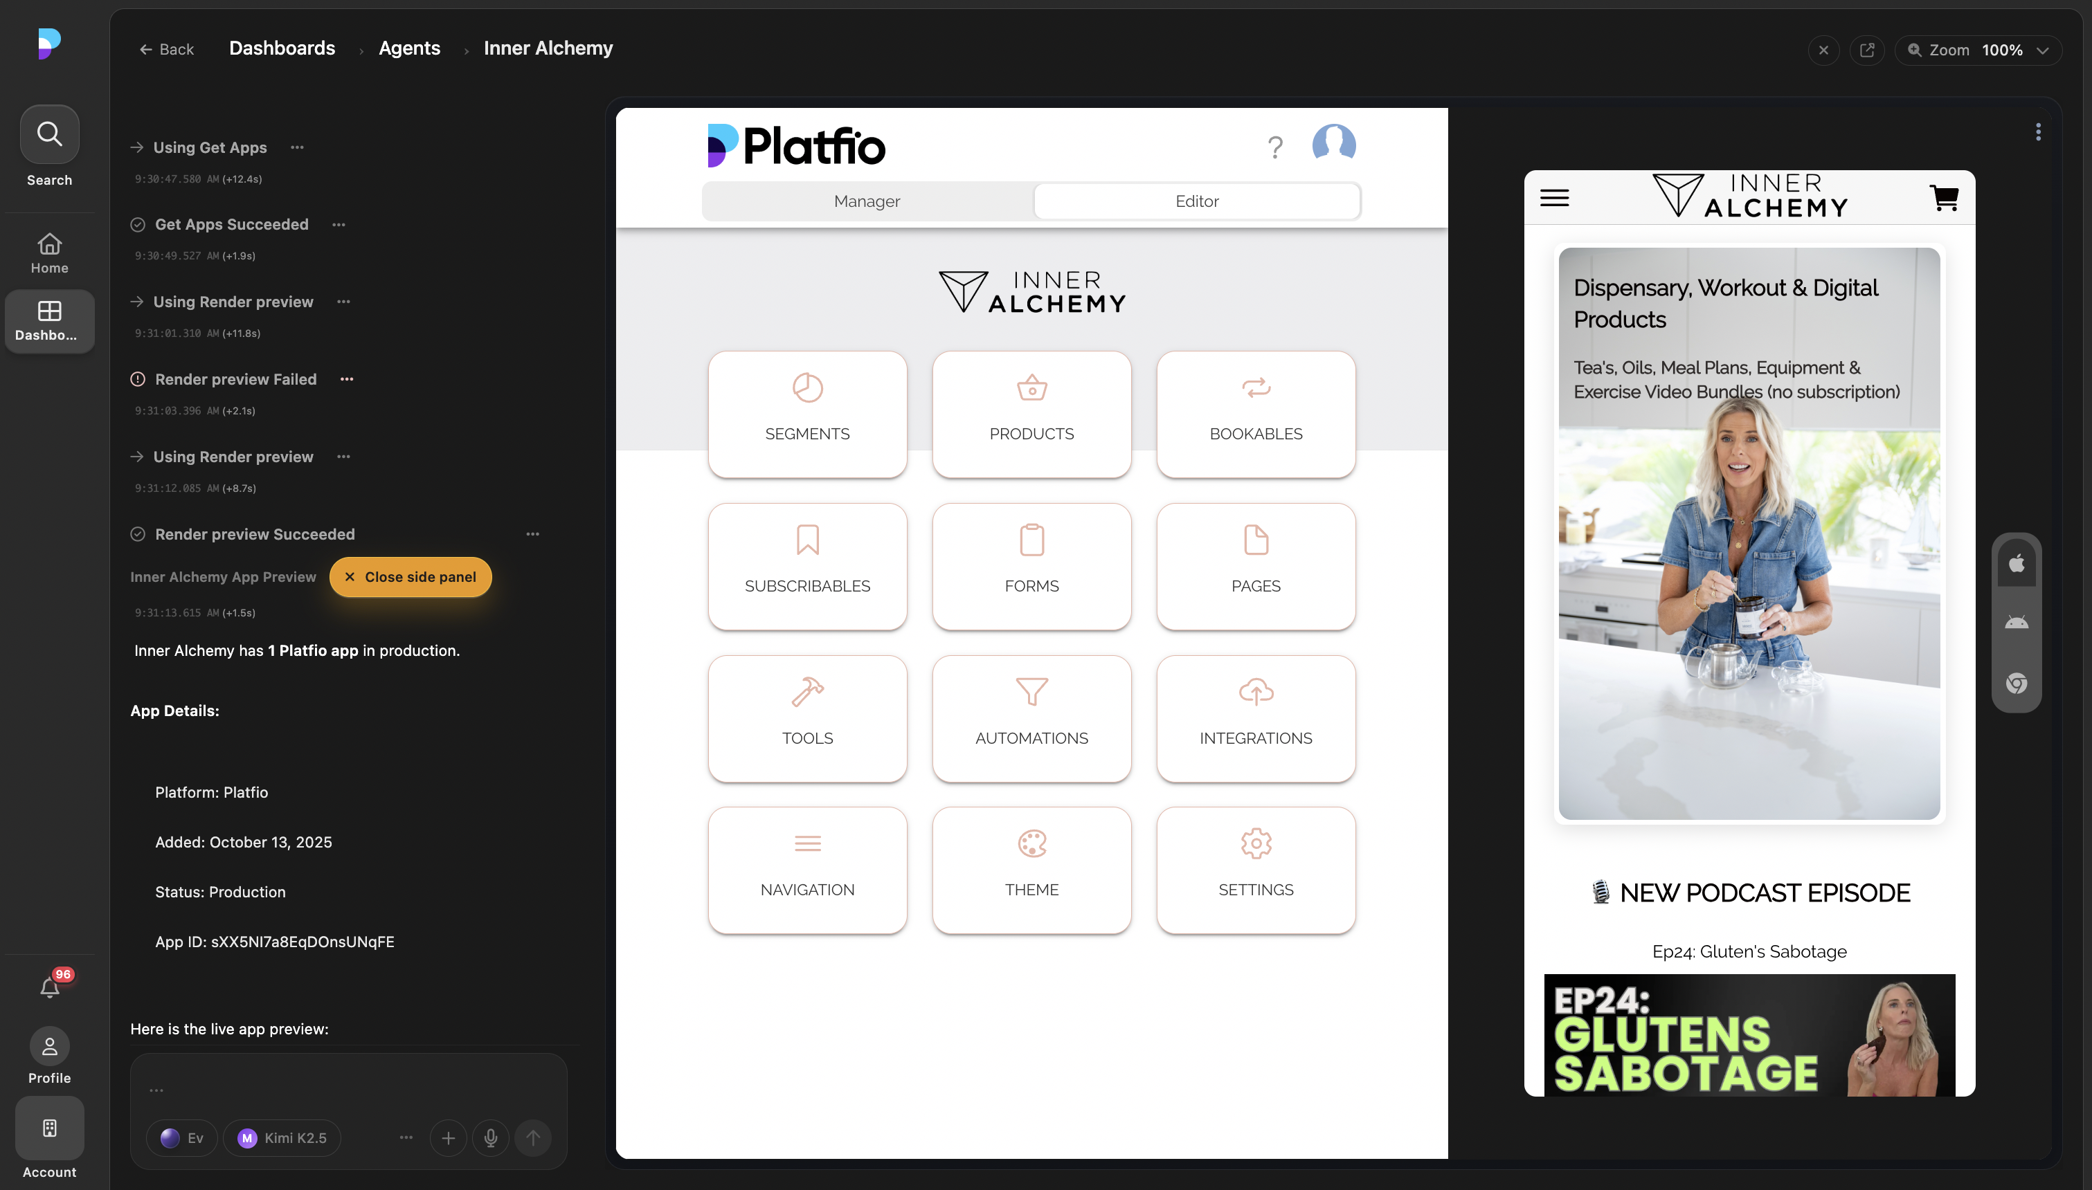
Task: Expand Render preview Failed options
Action: (347, 379)
